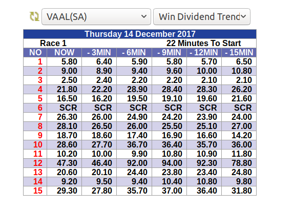Open the VAAL(SA) venue dropdown
The image size is (293, 211).
(96, 16)
